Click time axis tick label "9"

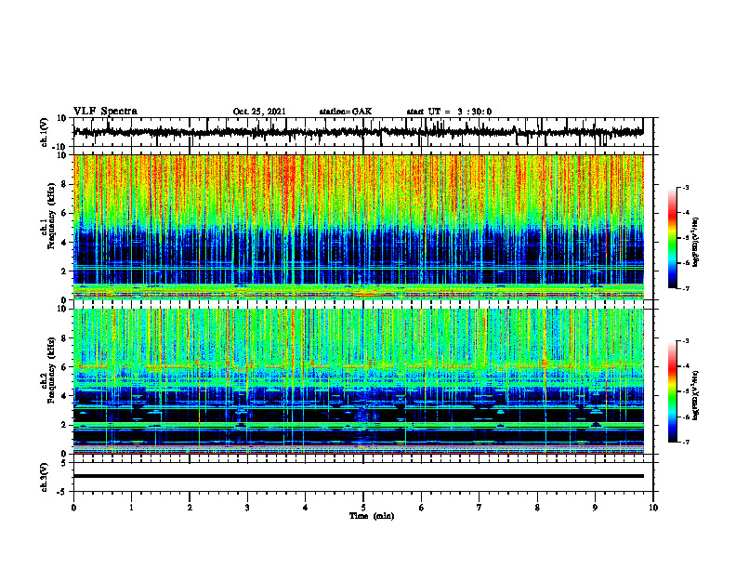point(595,508)
